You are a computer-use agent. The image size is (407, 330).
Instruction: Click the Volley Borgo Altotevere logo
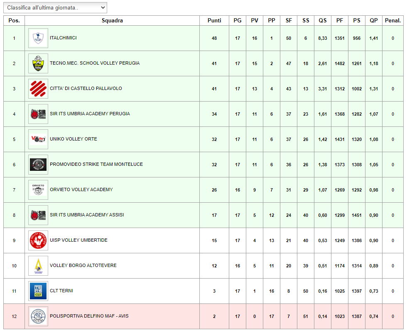tap(38, 266)
